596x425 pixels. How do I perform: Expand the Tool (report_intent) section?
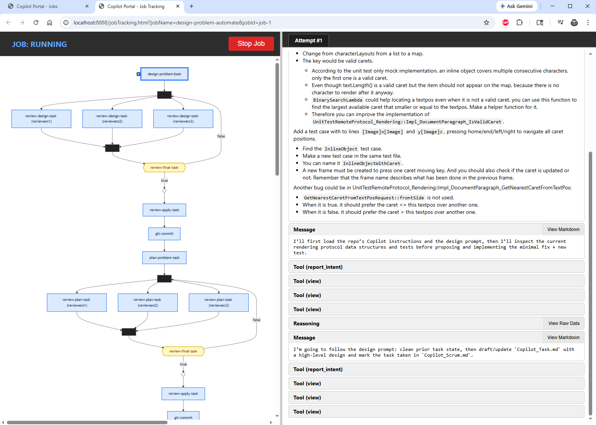436,267
